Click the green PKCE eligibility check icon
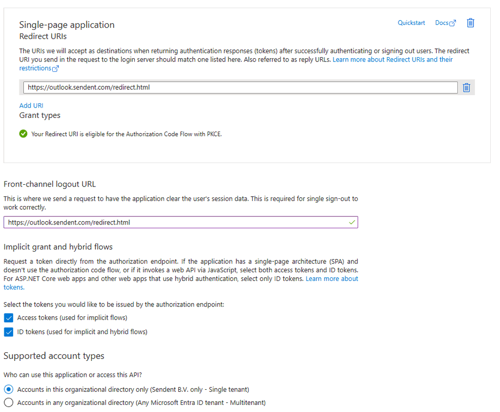Viewport: 500px width, 412px height. click(x=23, y=134)
